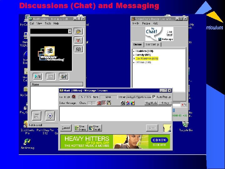
Task: Click the Send button
Action: pyautogui.click(x=152, y=128)
